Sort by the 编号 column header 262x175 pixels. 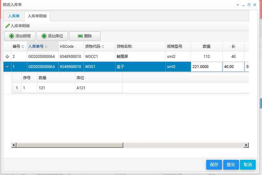coord(19,47)
